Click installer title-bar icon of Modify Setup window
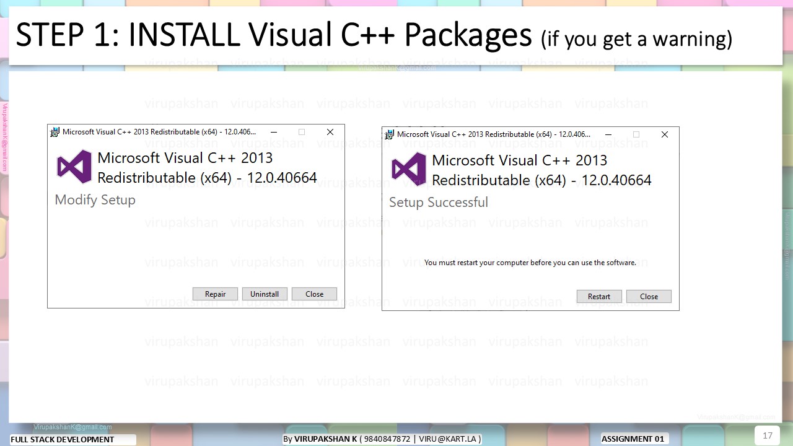 pos(55,132)
